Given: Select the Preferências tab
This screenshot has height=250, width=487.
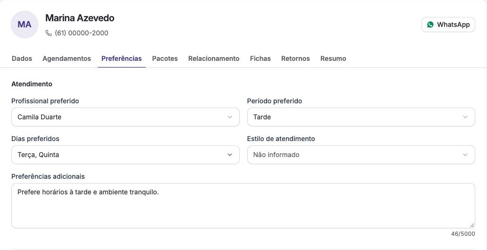Looking at the screenshot, I should click(x=121, y=58).
